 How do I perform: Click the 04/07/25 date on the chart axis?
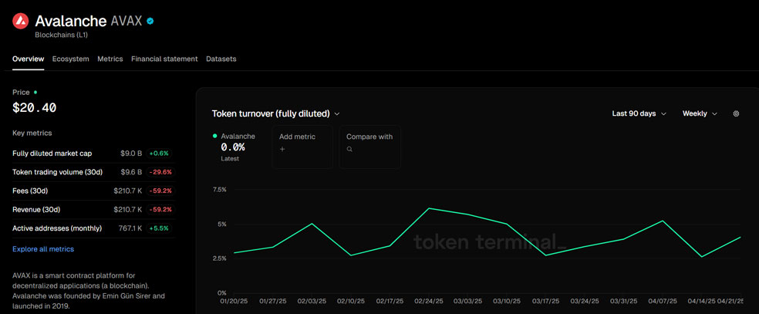[663, 301]
